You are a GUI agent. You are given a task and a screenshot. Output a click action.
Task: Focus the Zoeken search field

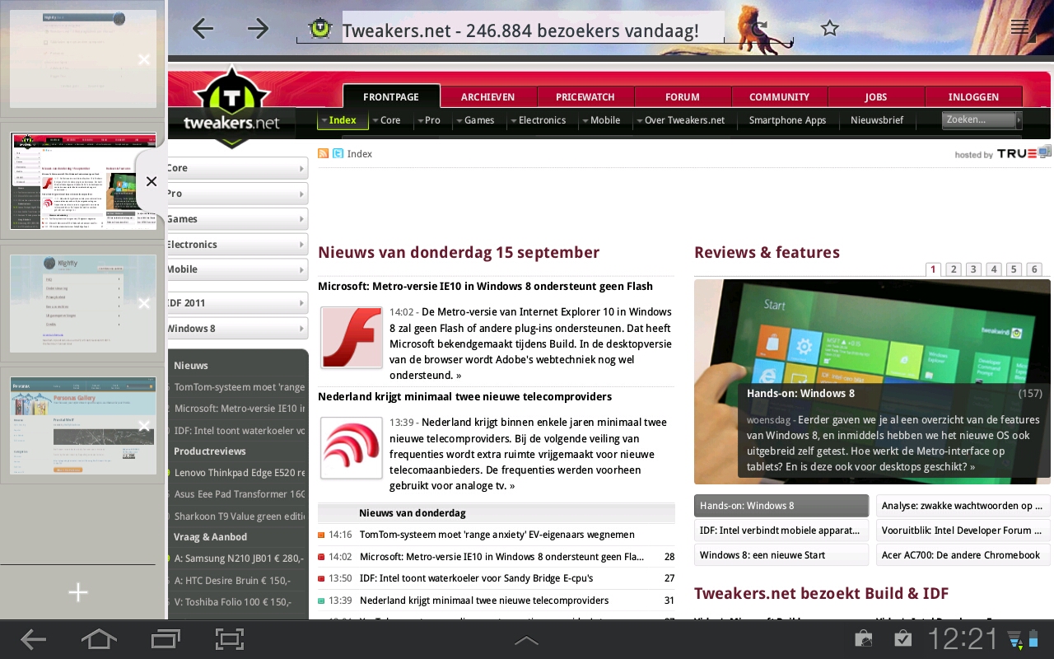pyautogui.click(x=978, y=120)
